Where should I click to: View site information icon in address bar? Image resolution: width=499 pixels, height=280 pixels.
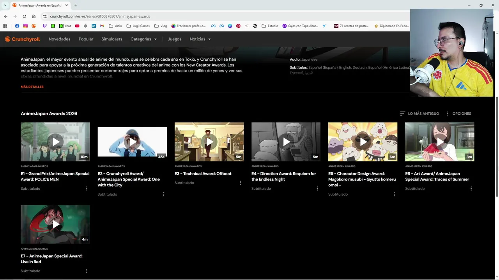(45, 16)
